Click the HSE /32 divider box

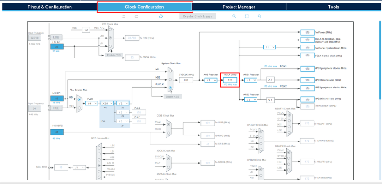click(x=86, y=30)
